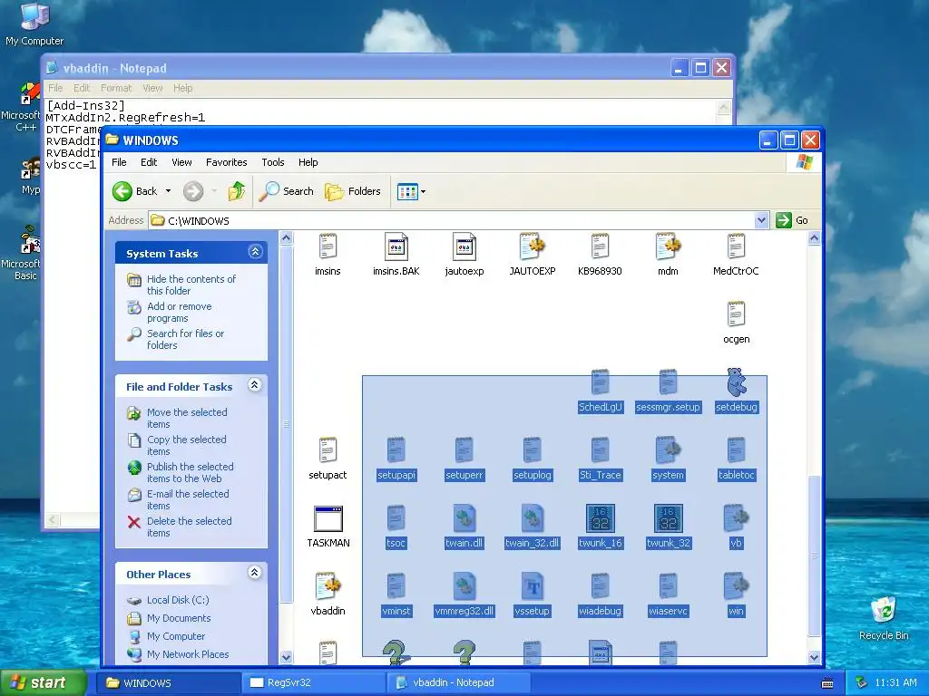Click file list scrollbar down arrow
The height and width of the screenshot is (696, 929).
[x=814, y=657]
